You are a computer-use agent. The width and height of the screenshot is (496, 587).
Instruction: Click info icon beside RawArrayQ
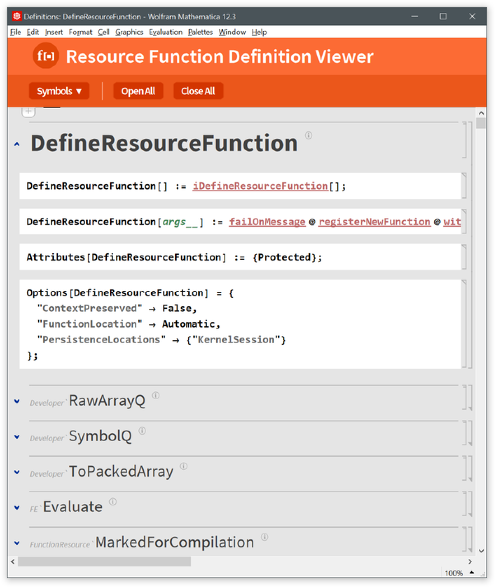155,395
